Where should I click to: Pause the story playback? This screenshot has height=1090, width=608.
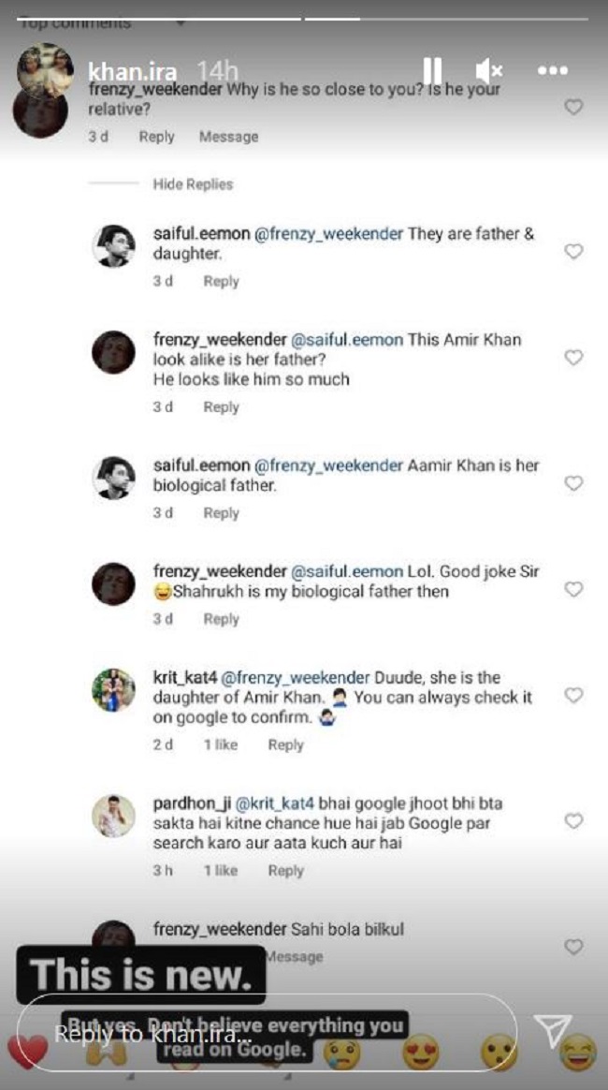pos(432,70)
